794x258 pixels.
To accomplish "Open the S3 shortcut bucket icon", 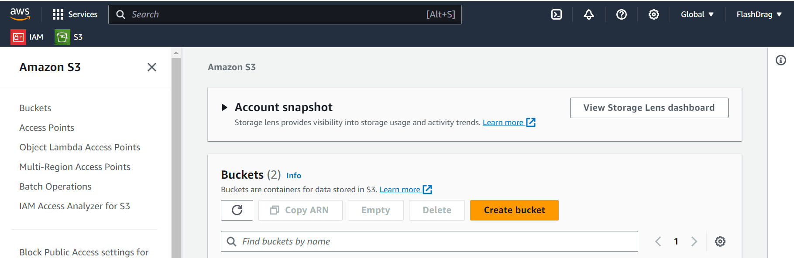I will tap(62, 37).
